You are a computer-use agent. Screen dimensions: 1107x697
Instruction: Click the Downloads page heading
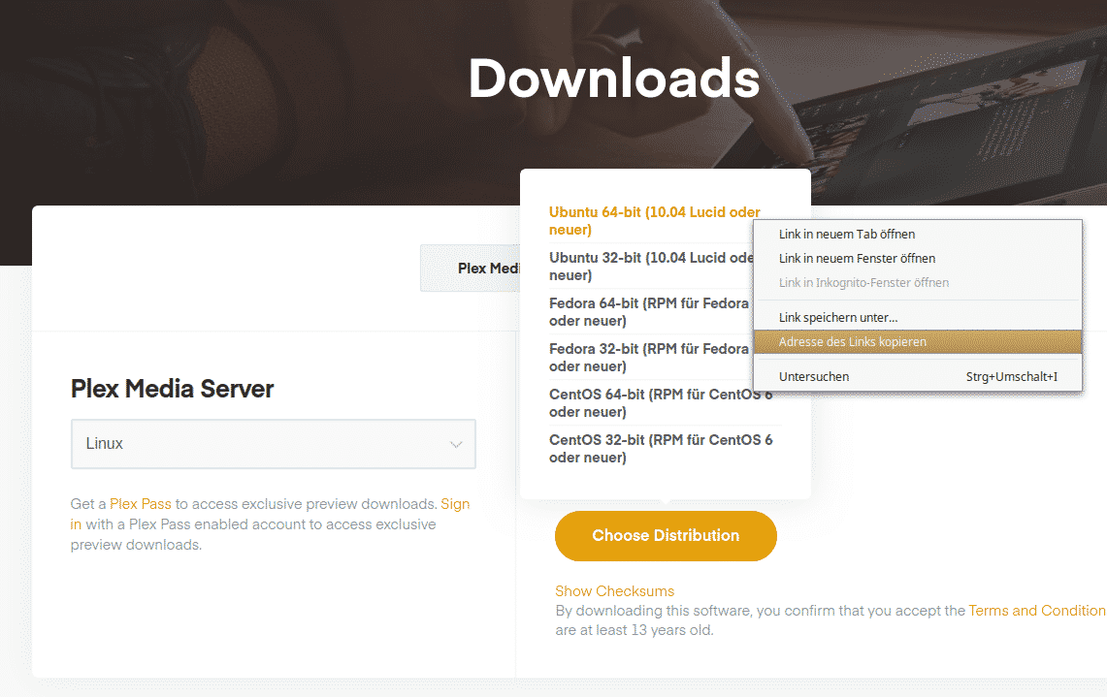click(613, 79)
